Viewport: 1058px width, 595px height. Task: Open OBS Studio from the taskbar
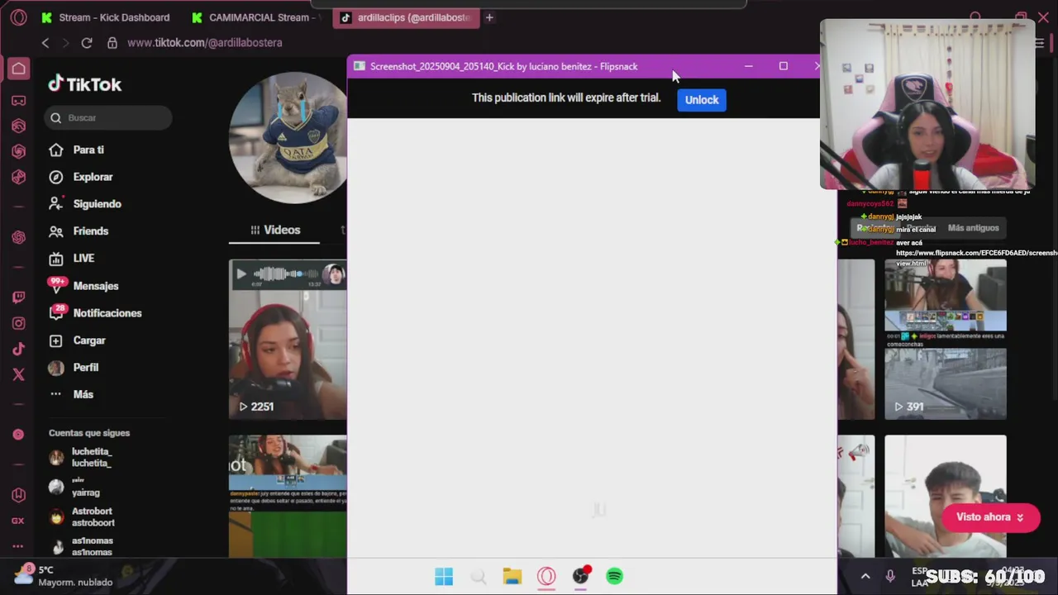click(581, 577)
